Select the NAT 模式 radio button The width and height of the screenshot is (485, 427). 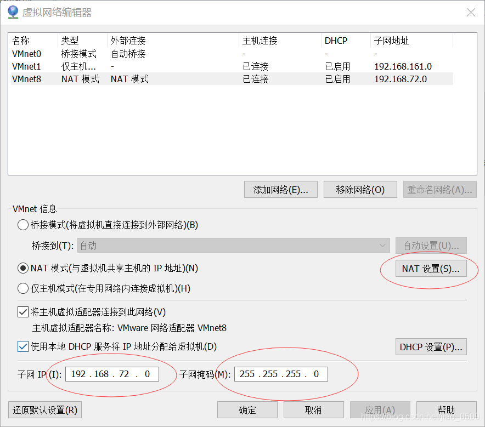(x=23, y=268)
